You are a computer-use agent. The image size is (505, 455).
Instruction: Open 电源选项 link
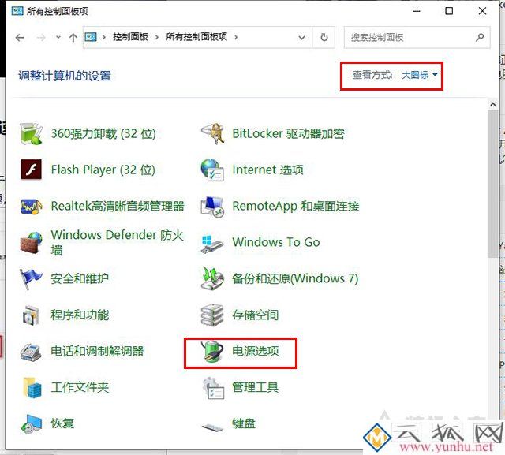[x=256, y=351]
